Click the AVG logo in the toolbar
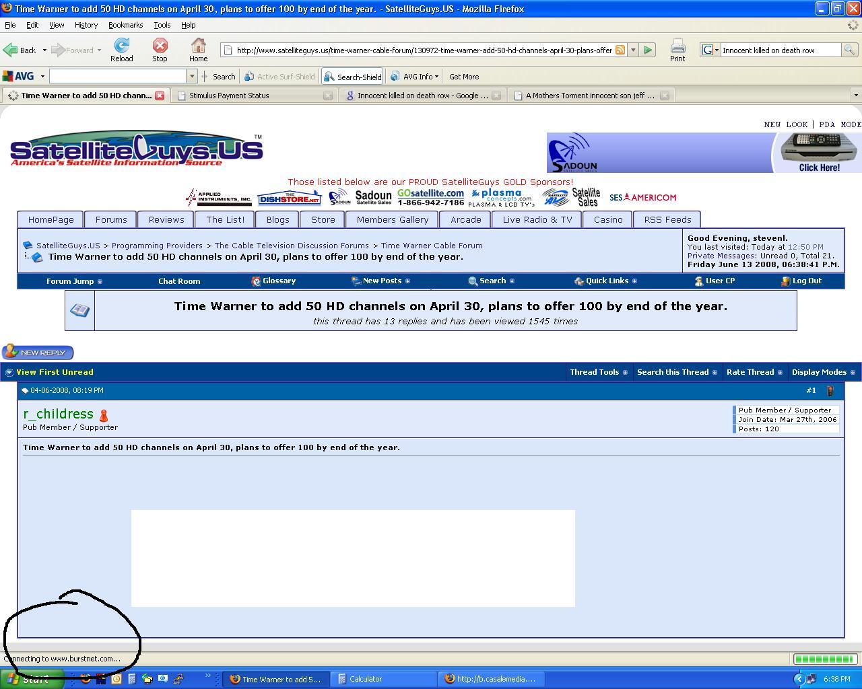The image size is (862, 689). [x=18, y=76]
